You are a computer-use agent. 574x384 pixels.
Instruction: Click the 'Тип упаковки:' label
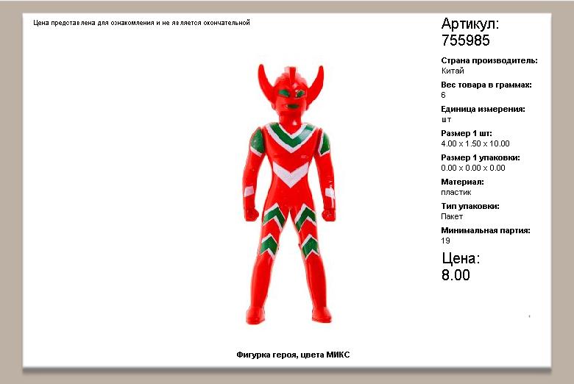coord(470,206)
